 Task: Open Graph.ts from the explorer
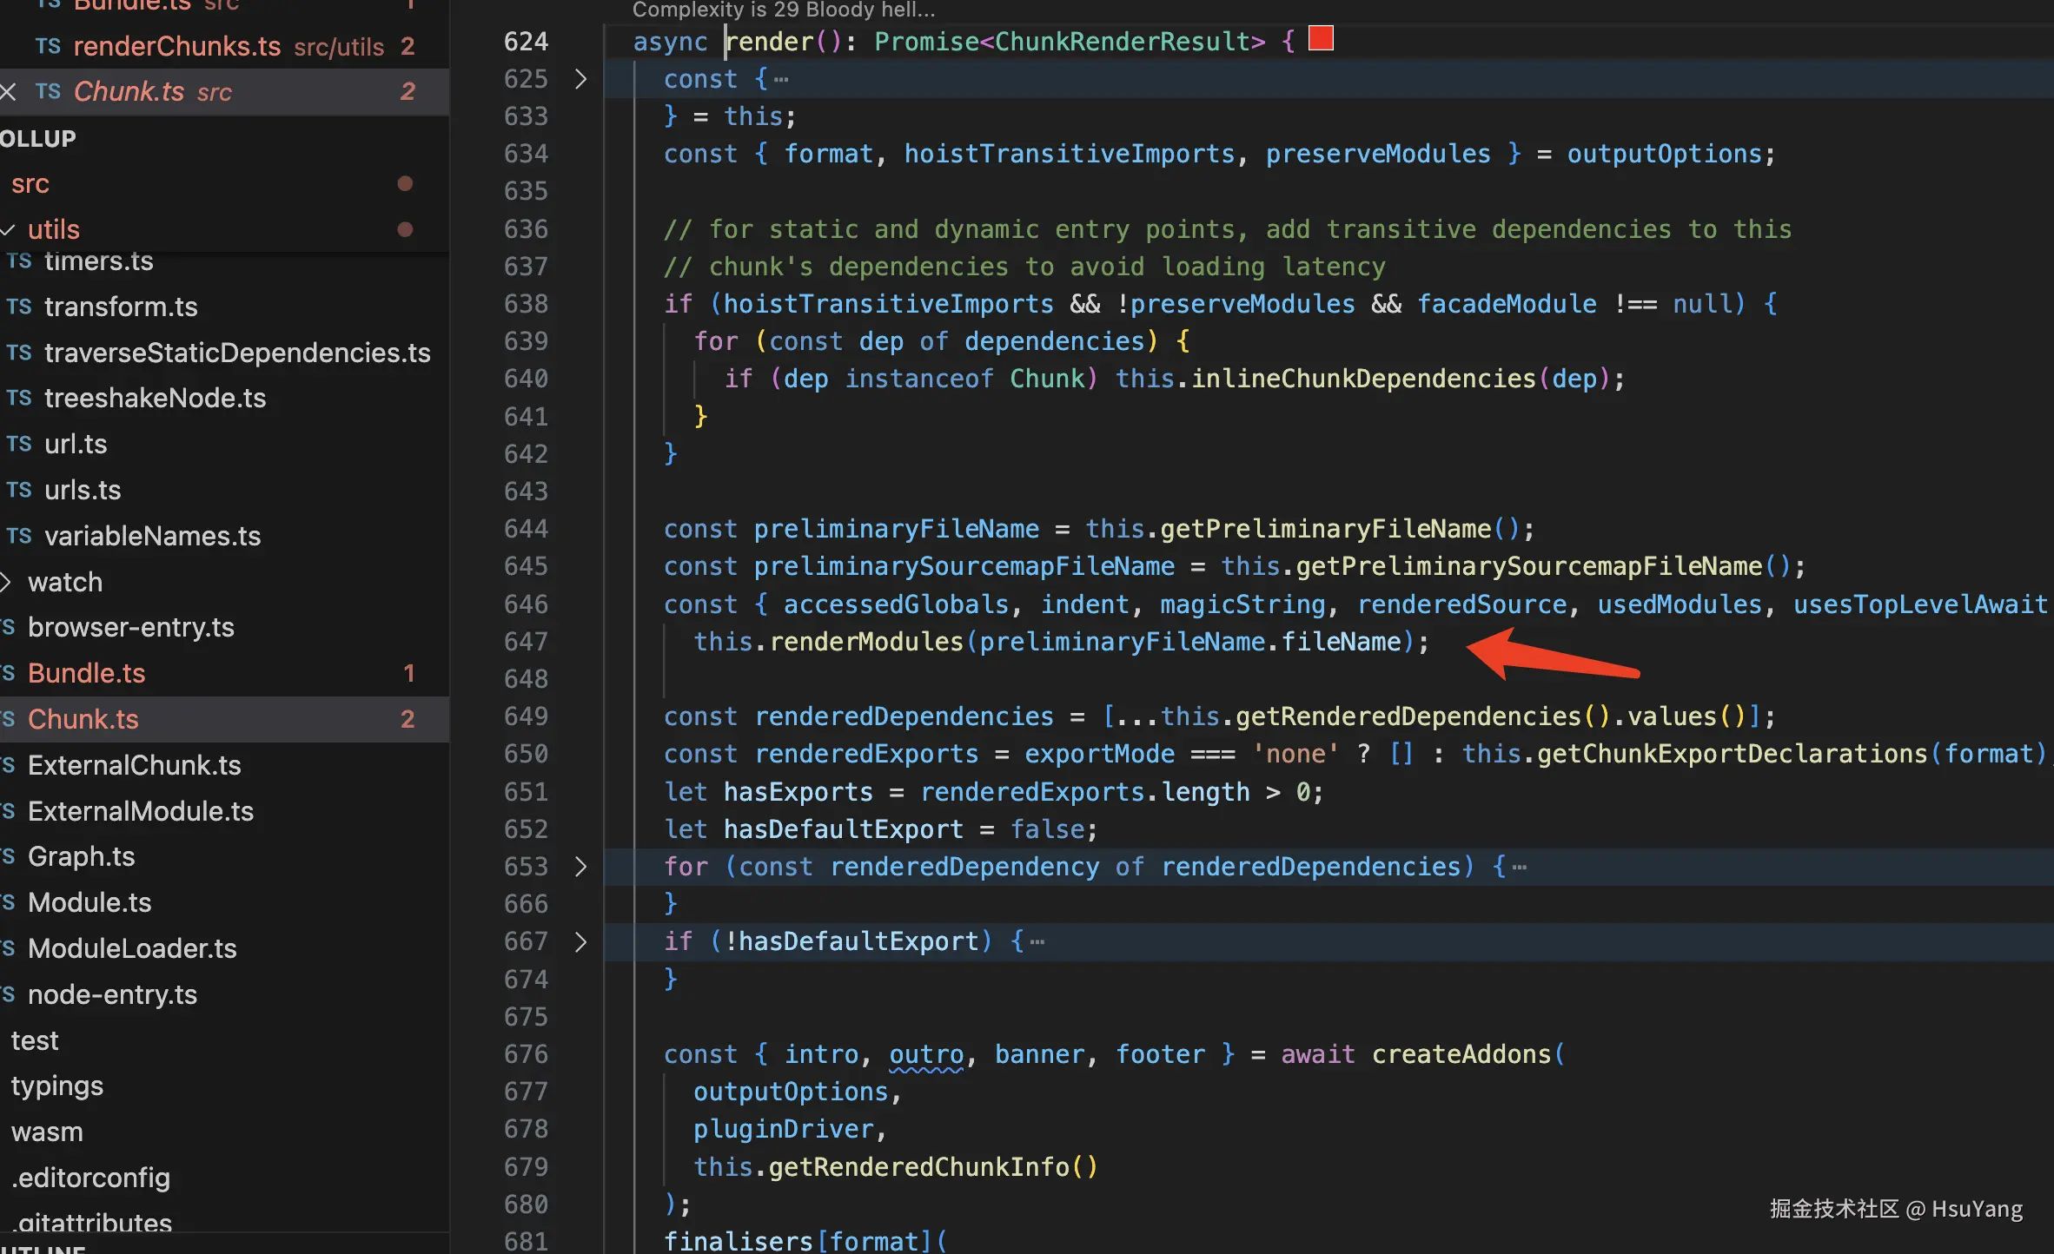tap(81, 856)
